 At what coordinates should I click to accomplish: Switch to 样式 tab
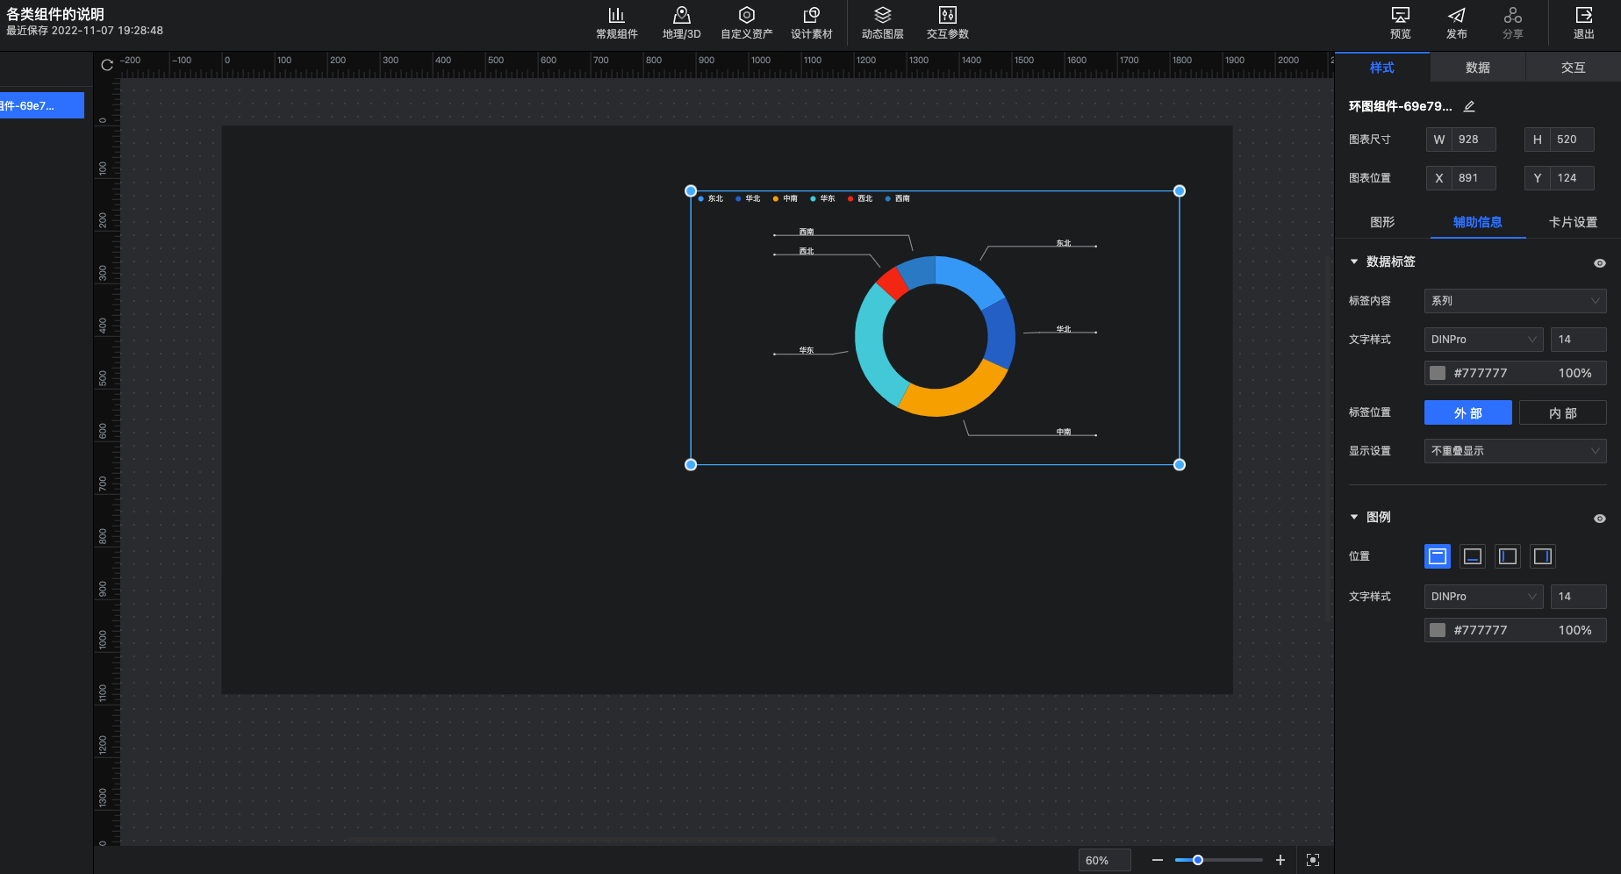click(1382, 68)
